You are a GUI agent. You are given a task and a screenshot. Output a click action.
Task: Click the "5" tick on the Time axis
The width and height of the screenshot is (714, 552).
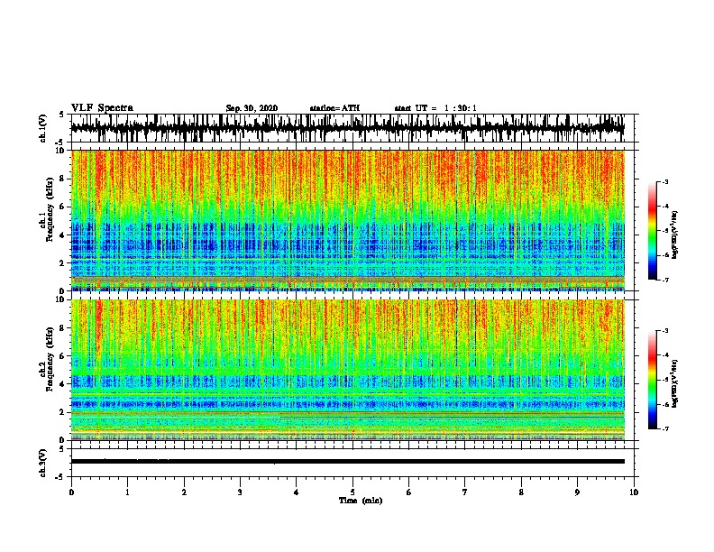[x=352, y=492]
